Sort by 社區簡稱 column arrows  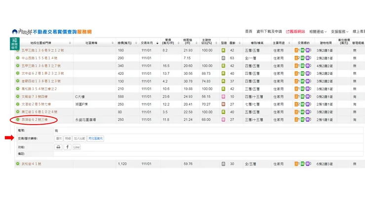(112, 43)
